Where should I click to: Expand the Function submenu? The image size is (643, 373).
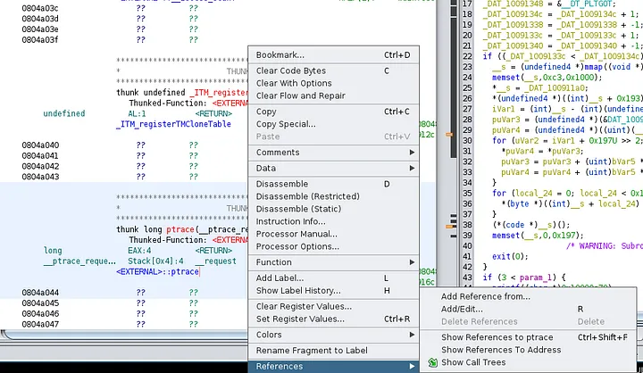tap(333, 262)
